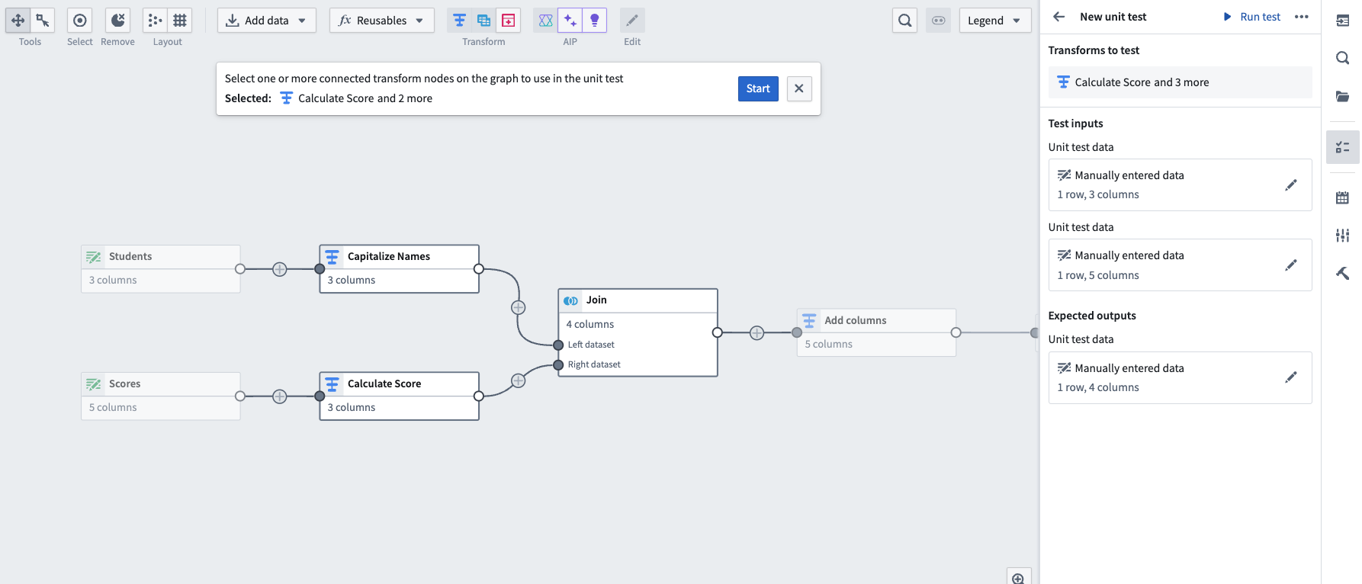Open sidebar build hammer icon
The image size is (1362, 584).
(1343, 273)
